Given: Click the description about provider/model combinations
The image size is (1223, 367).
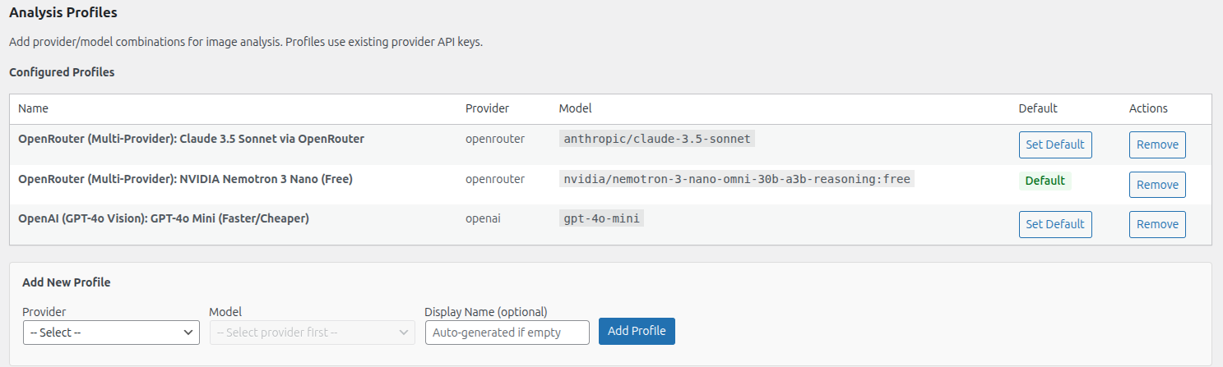Looking at the screenshot, I should pyautogui.click(x=246, y=42).
